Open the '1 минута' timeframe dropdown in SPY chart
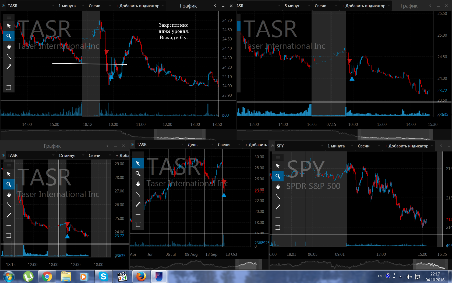 click(x=340, y=146)
